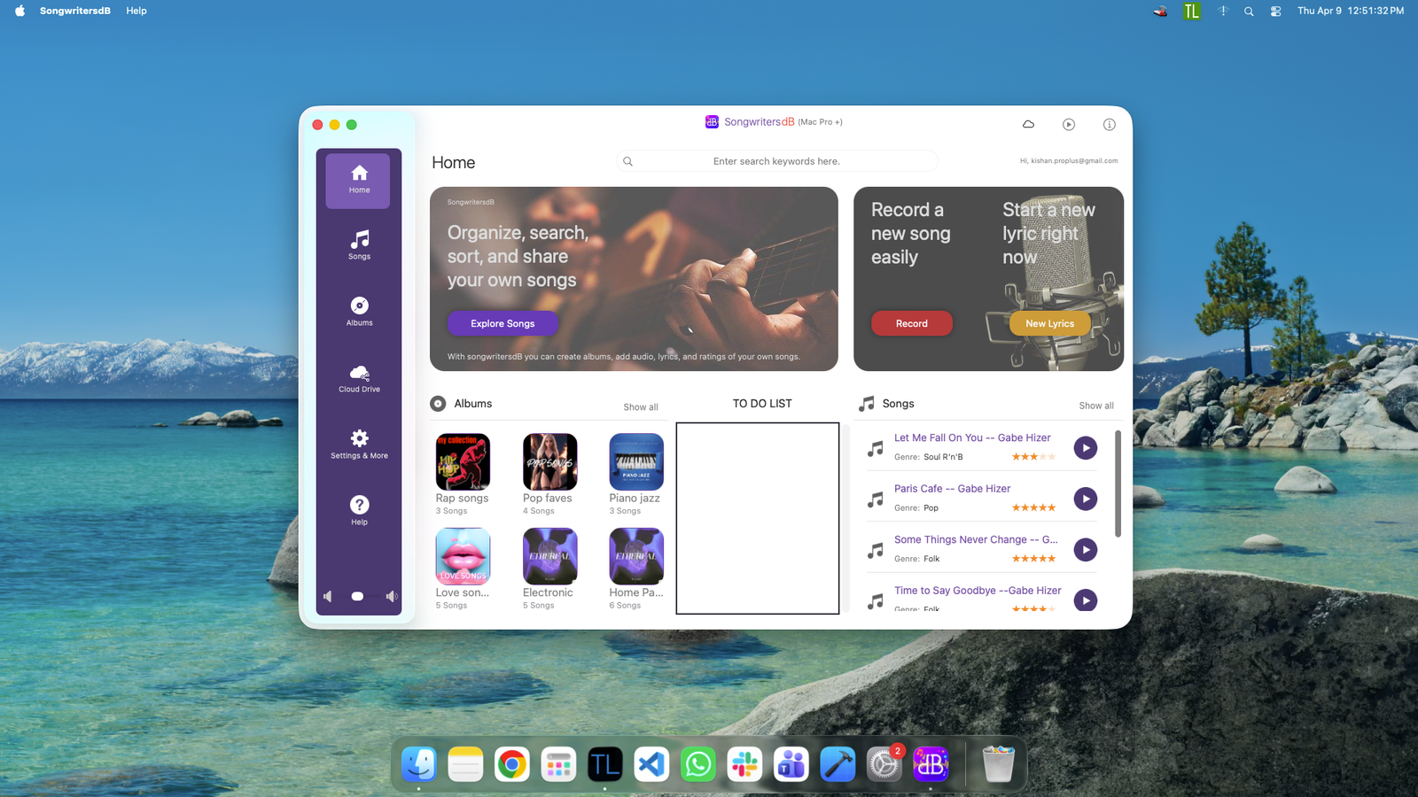Viewport: 1418px width, 797px height.
Task: Open Some Things Never Change title
Action: (x=976, y=539)
